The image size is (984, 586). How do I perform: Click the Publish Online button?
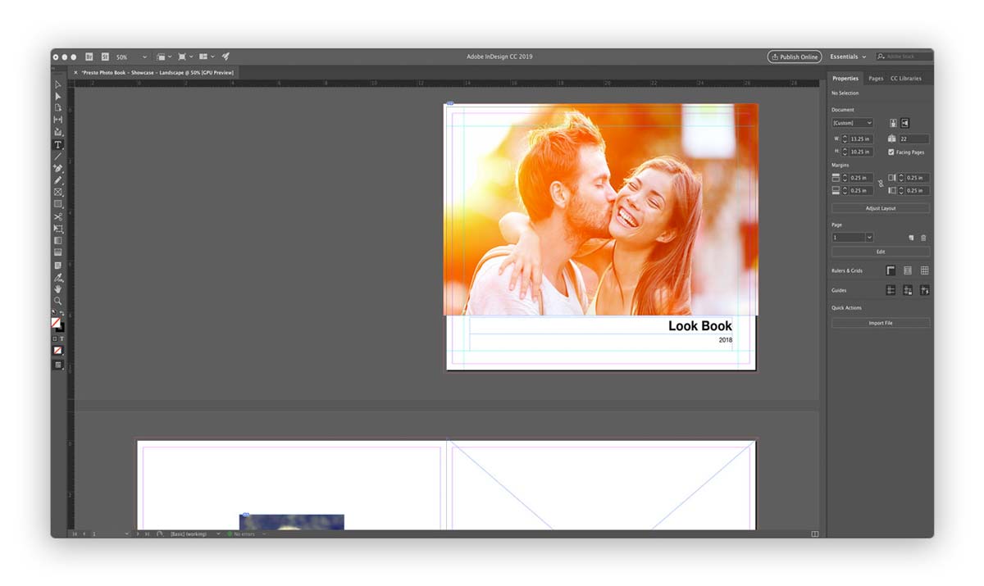[x=795, y=57]
